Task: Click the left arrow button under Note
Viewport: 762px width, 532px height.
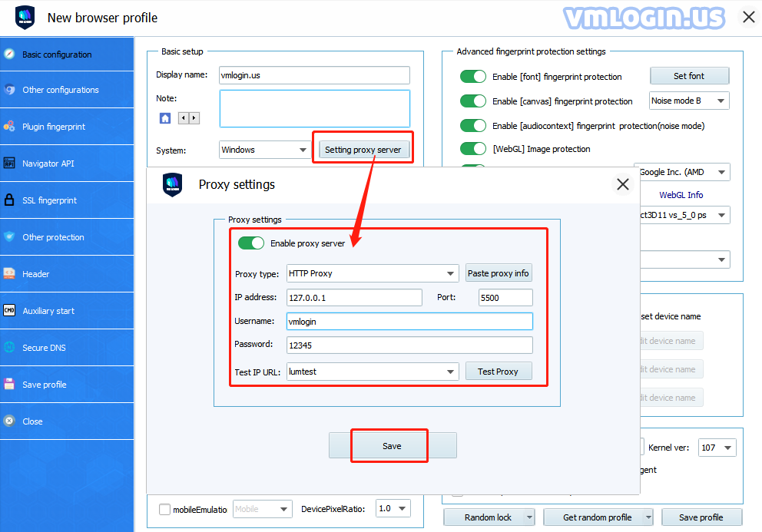Action: [184, 118]
